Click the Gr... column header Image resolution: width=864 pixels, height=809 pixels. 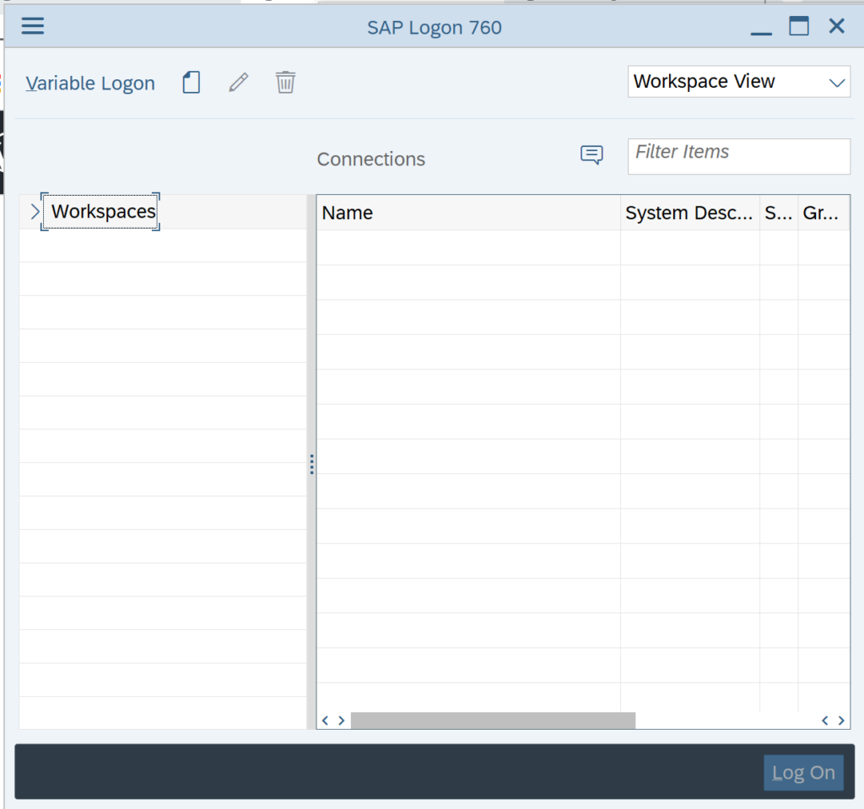[822, 213]
